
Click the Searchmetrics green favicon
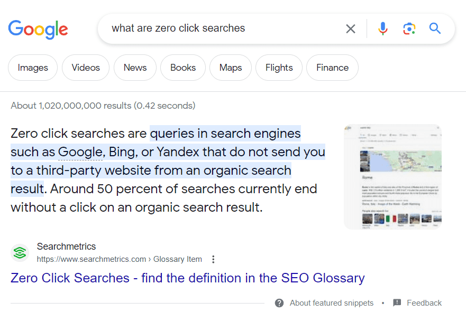point(20,253)
